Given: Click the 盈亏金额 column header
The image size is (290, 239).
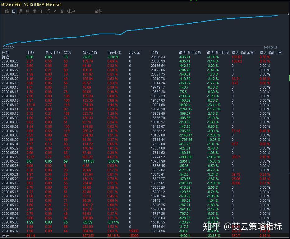Looking at the screenshot, I should [x=90, y=53].
